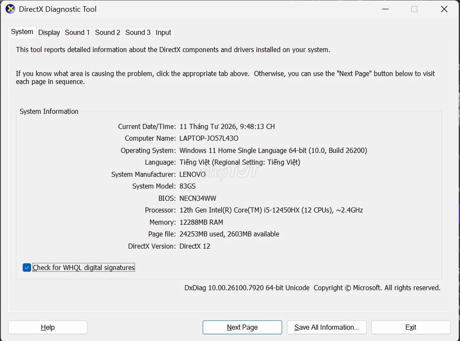Screen dimensions: 460x341
Task: Click the computer name LAPTOP-JO57L43O
Action: tap(209, 139)
